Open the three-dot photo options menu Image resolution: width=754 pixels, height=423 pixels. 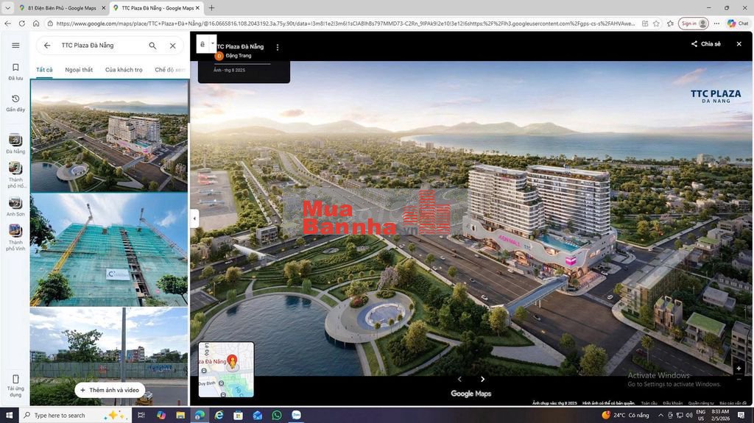pyautogui.click(x=278, y=47)
